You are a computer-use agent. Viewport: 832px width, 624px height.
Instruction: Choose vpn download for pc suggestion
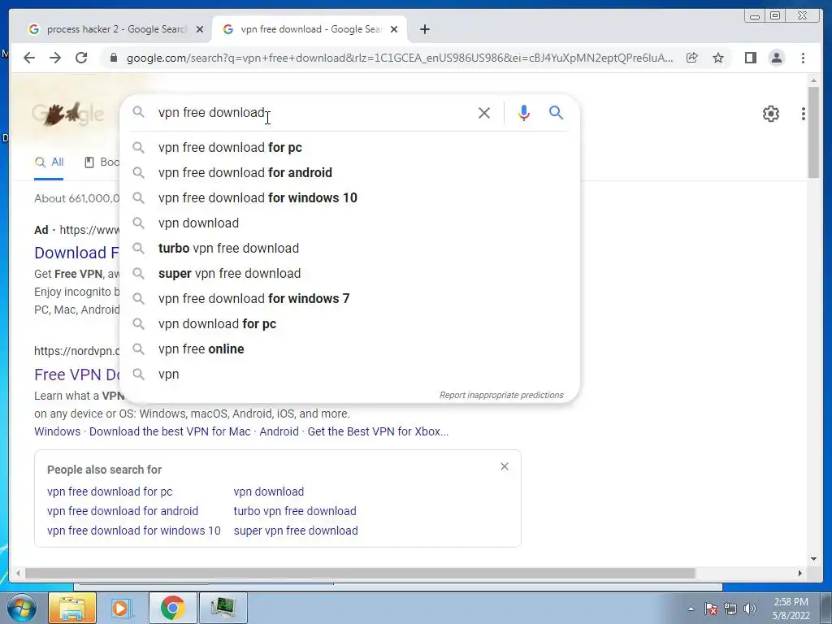pyautogui.click(x=349, y=323)
